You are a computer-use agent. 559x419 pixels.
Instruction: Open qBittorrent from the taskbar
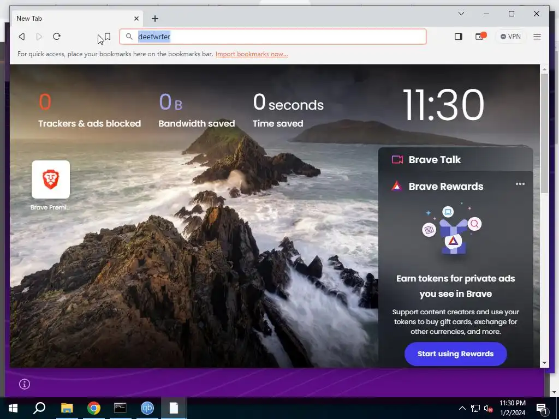click(147, 408)
